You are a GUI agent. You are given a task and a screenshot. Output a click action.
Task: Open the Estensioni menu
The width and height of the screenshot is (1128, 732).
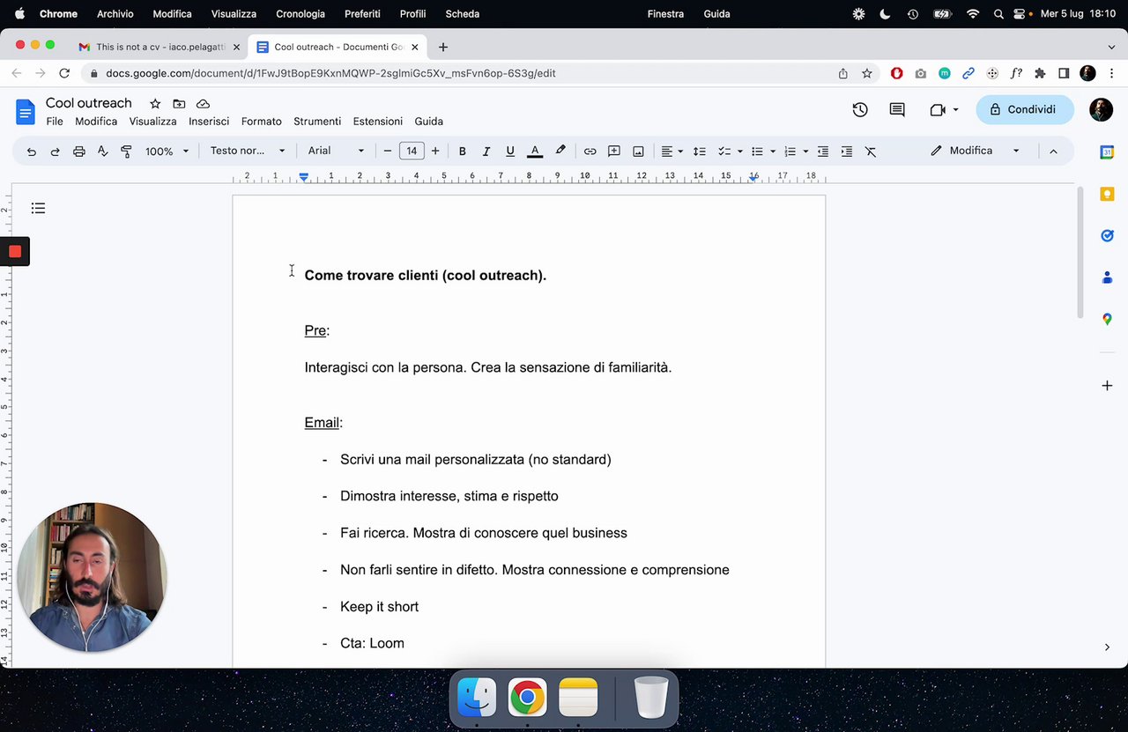pos(378,122)
